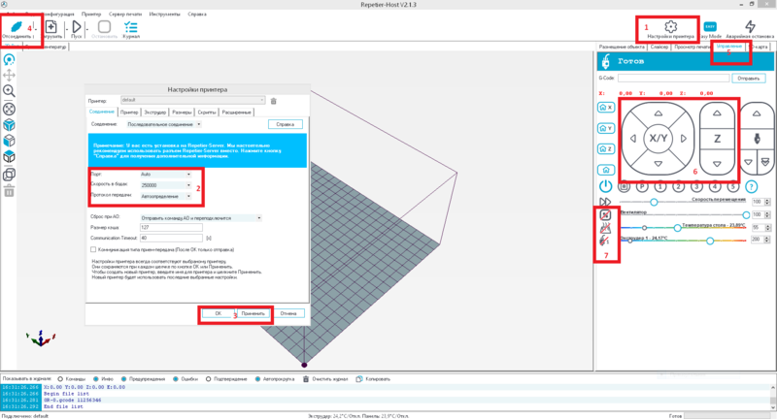Open the printer settings gear icon
The height and width of the screenshot is (419, 777).
669,26
